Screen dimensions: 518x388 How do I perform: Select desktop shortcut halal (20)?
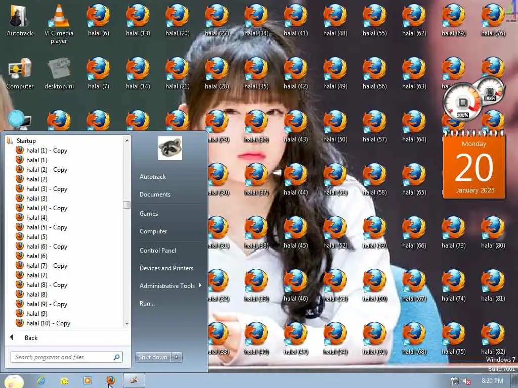coord(178,20)
